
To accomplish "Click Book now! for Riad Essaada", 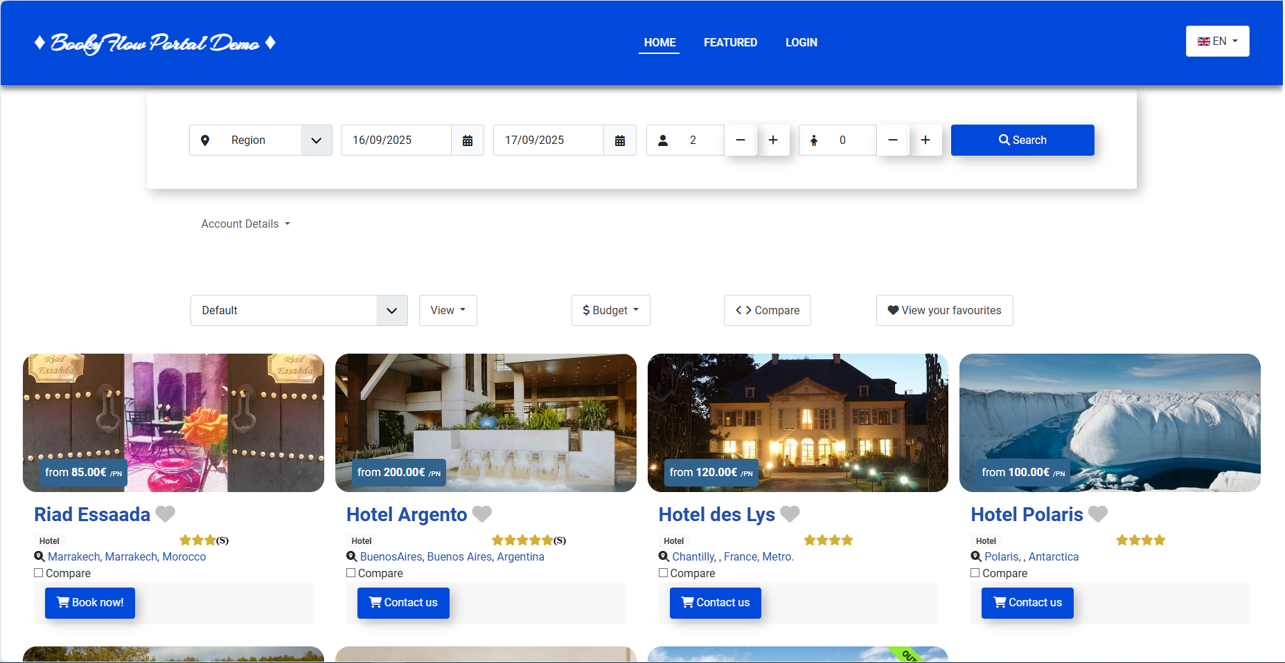I will [x=90, y=603].
